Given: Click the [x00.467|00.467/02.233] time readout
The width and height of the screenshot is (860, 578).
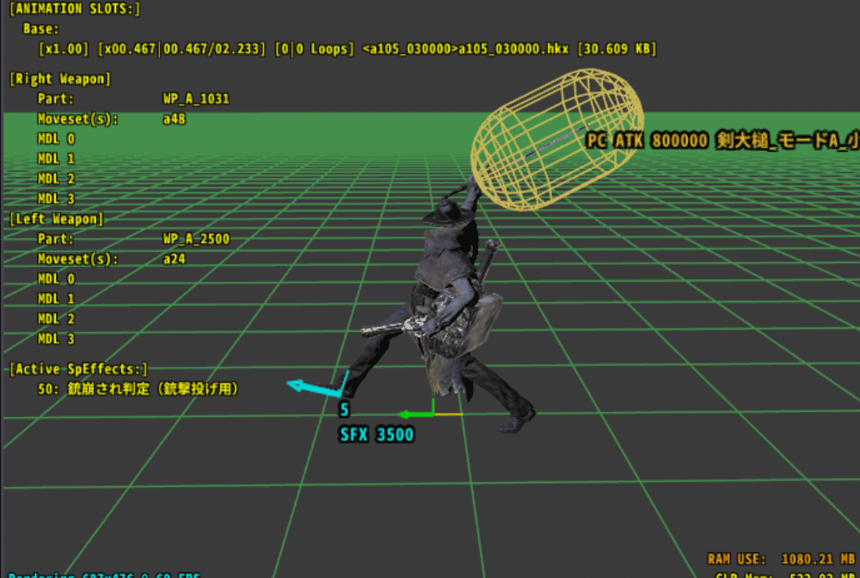Looking at the screenshot, I should tap(182, 49).
